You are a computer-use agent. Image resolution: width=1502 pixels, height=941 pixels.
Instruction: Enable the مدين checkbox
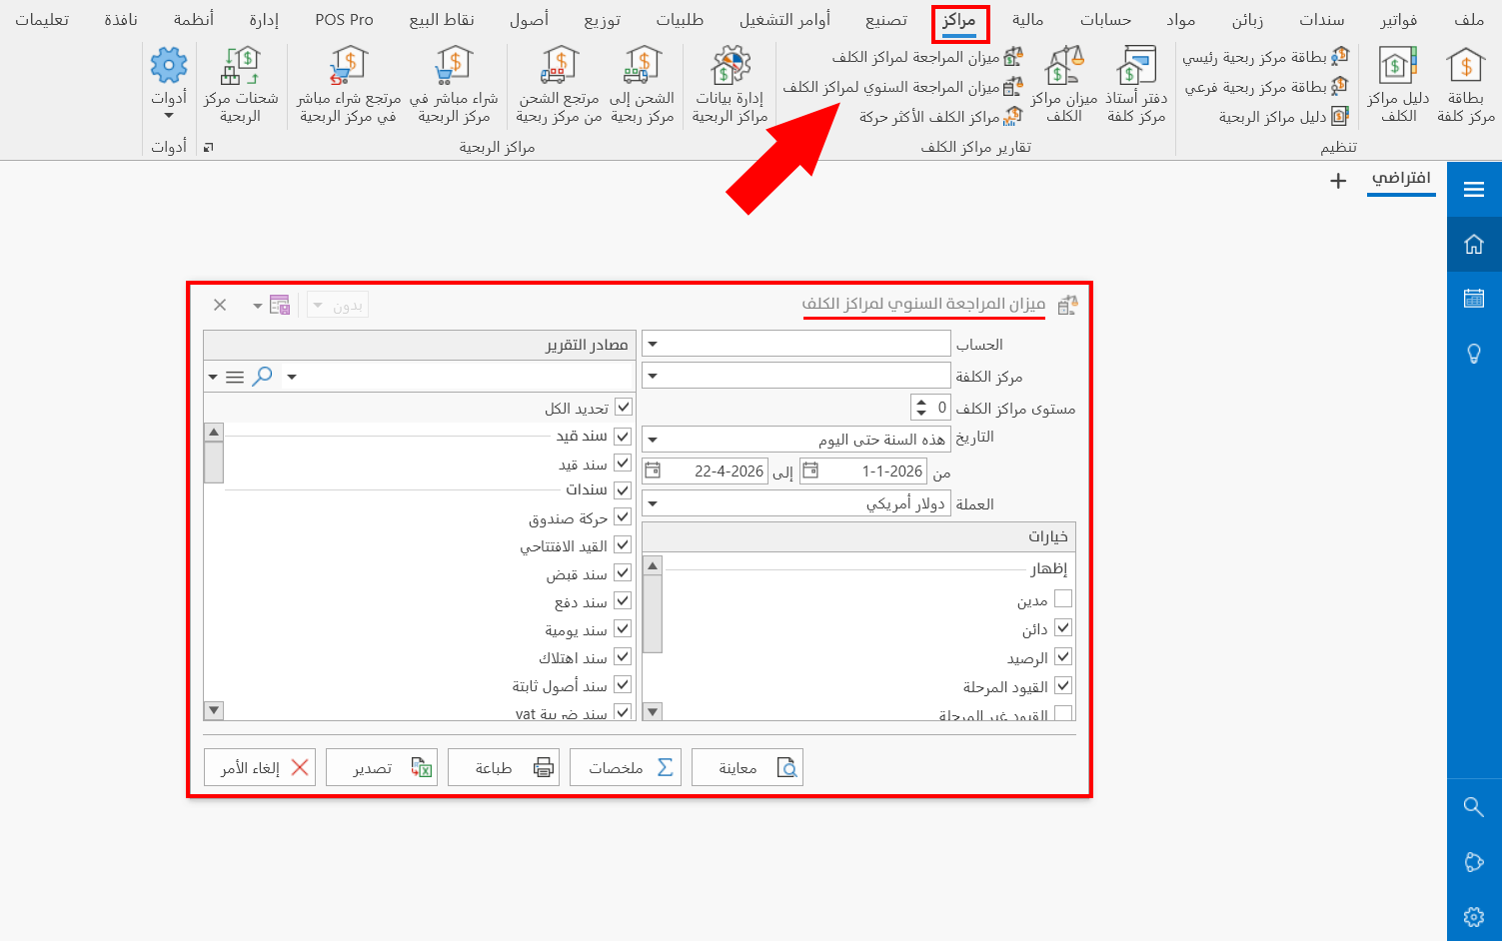[x=1063, y=598]
